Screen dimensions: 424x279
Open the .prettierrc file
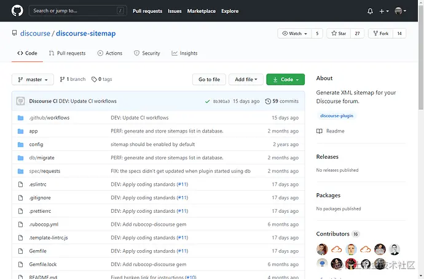(x=40, y=211)
